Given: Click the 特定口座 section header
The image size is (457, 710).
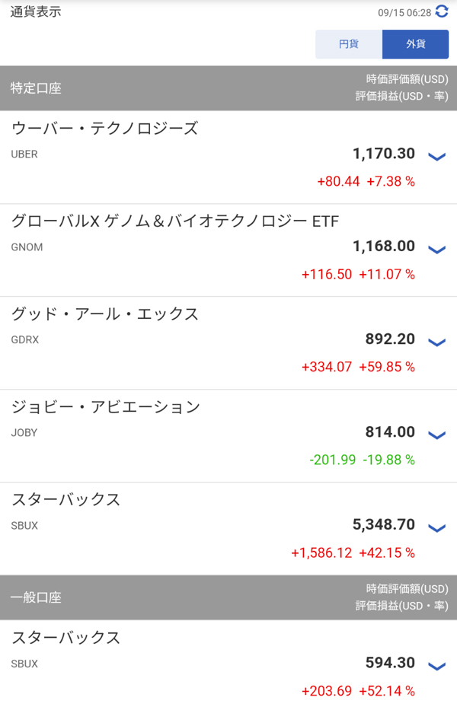Looking at the screenshot, I should tap(36, 88).
